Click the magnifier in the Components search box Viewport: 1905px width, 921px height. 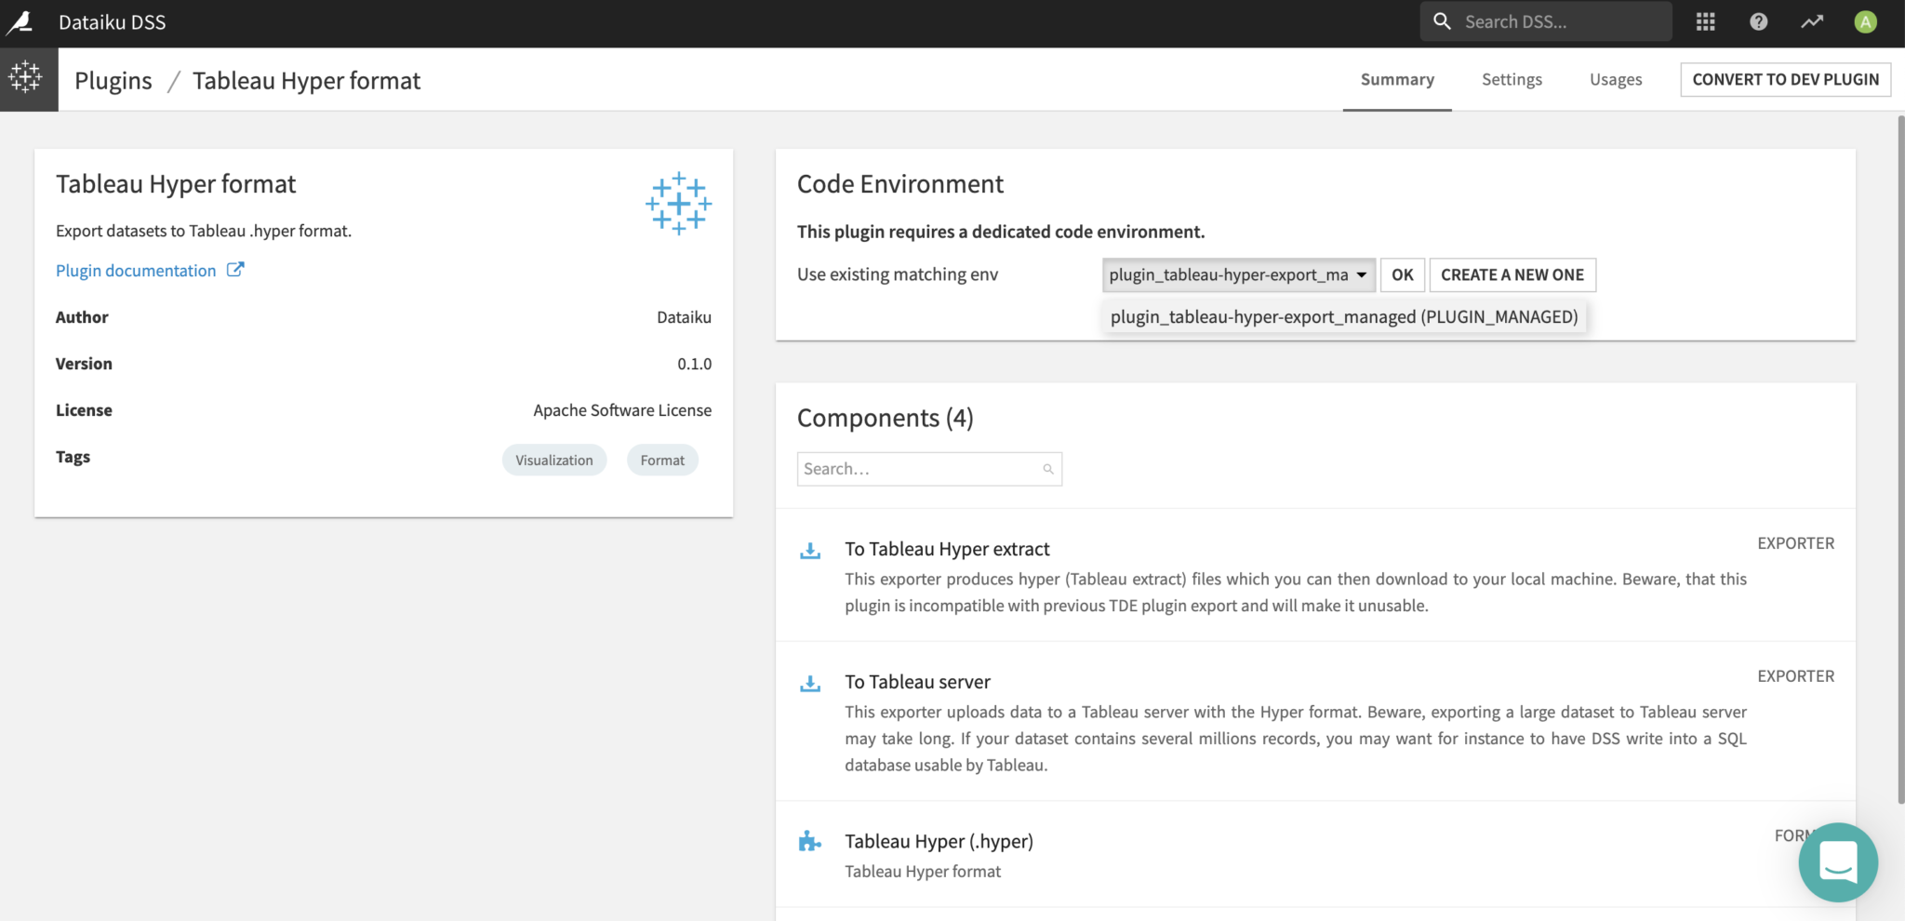(x=1048, y=469)
